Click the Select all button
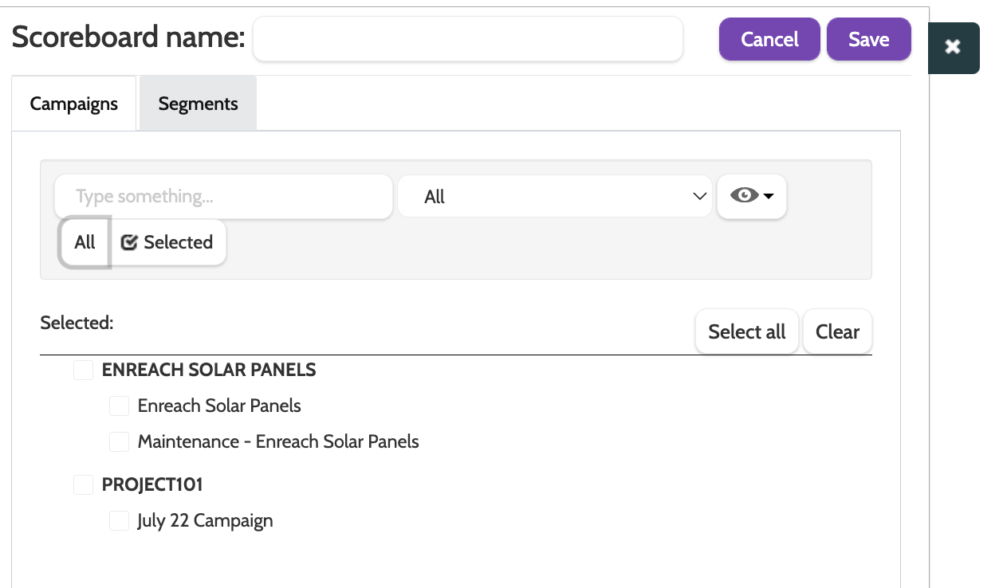Image resolution: width=1003 pixels, height=588 pixels. (747, 332)
